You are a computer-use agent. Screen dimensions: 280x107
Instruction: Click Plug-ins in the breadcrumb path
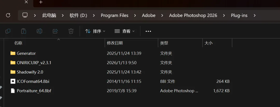click(239, 15)
